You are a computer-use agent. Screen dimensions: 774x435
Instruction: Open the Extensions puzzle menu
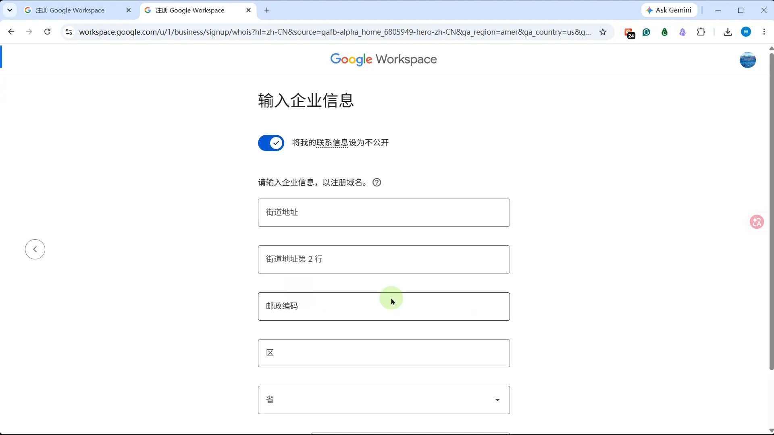tap(701, 32)
